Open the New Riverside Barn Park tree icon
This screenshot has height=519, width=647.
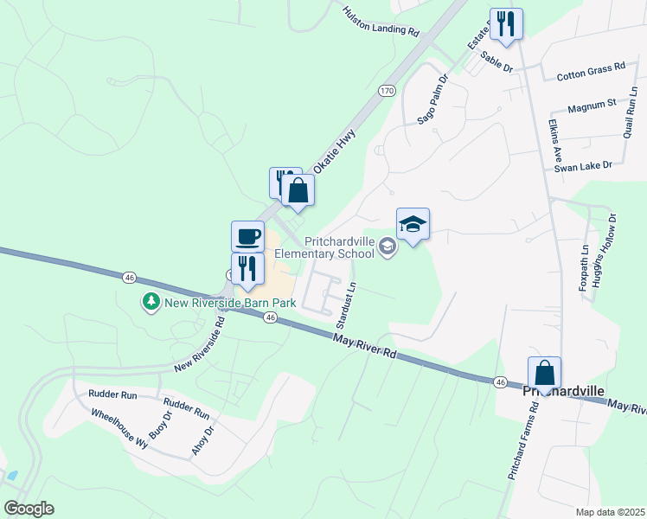151,302
